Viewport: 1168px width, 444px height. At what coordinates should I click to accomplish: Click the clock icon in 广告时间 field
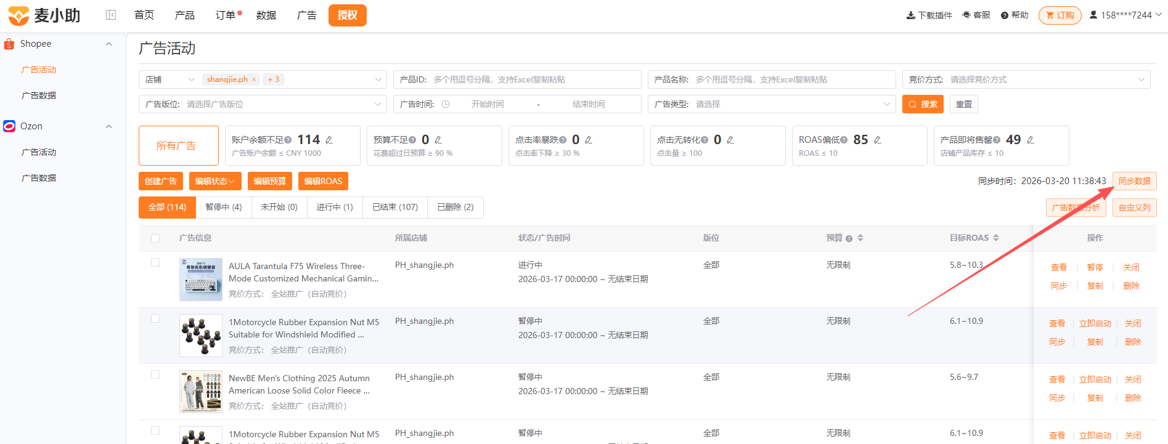coord(446,104)
